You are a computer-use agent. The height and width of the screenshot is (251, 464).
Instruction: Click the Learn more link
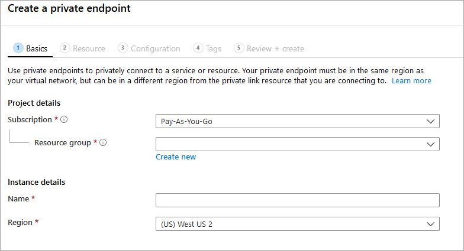tap(411, 80)
